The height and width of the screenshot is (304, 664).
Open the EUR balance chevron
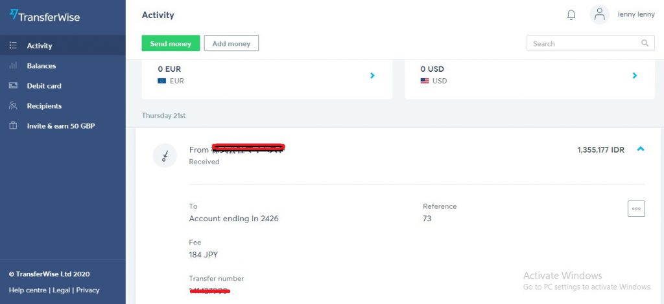point(372,76)
